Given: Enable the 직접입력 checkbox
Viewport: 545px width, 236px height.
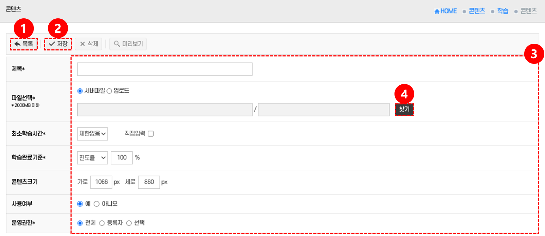Looking at the screenshot, I should [x=151, y=134].
